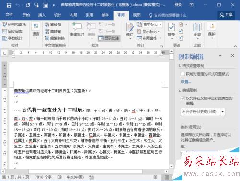
Task: Switch to the Design (设计) tab
Action: click(x=58, y=15)
